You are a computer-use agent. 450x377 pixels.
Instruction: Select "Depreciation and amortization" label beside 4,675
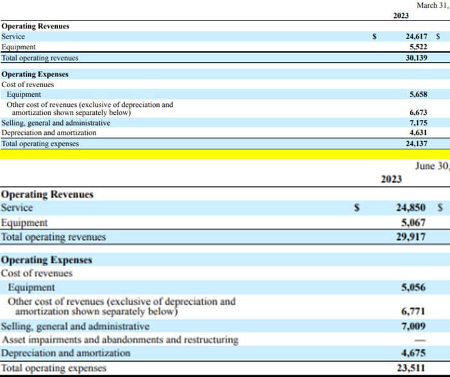[x=66, y=353]
